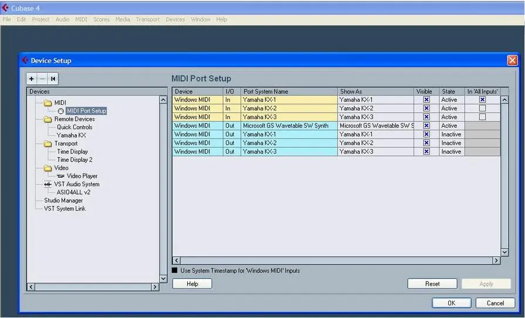Screen dimensions: 525x318
Task: Open the File menu
Action: tap(6, 19)
